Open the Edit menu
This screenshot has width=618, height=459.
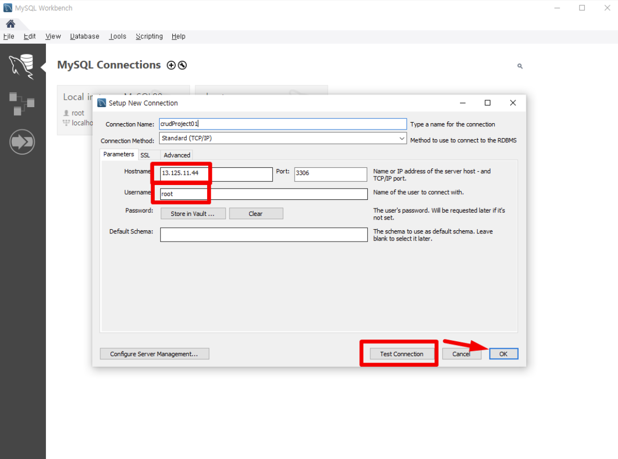(29, 36)
